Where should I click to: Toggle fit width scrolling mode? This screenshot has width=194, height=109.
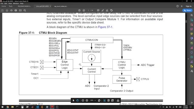point(104,101)
